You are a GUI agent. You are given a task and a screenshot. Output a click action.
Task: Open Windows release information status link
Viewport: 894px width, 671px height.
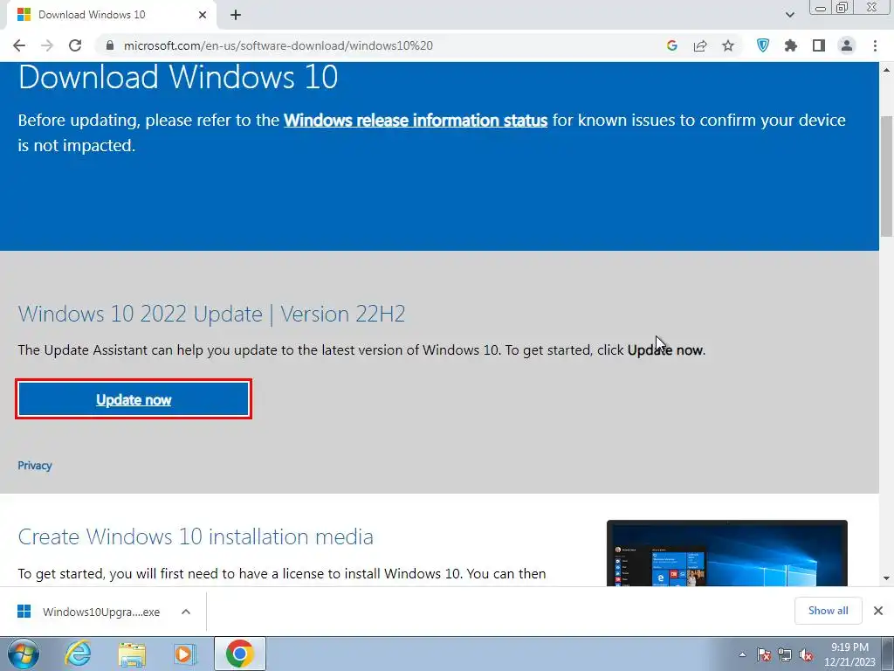pos(416,121)
